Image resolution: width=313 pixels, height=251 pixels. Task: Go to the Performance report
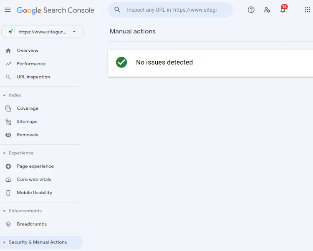[31, 64]
